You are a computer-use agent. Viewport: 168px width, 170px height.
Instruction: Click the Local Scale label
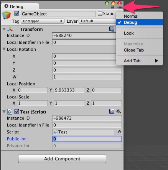(18, 97)
